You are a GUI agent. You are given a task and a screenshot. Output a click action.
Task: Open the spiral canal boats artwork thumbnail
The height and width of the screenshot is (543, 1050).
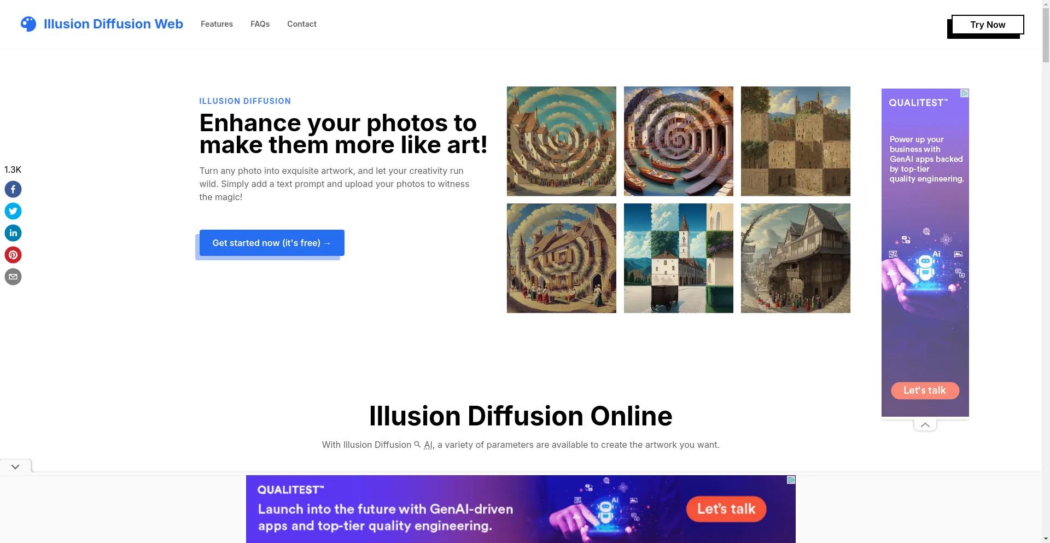click(679, 141)
